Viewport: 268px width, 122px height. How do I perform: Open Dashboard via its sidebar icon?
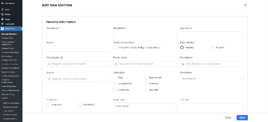tap(2, 3)
